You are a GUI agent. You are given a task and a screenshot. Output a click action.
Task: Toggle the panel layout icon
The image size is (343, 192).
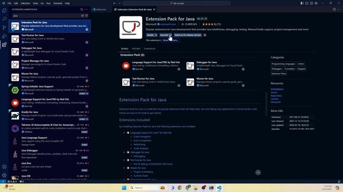click(x=307, y=3)
